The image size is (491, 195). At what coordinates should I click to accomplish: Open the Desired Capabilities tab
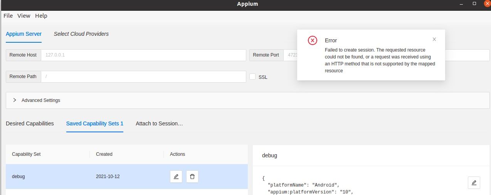point(30,123)
